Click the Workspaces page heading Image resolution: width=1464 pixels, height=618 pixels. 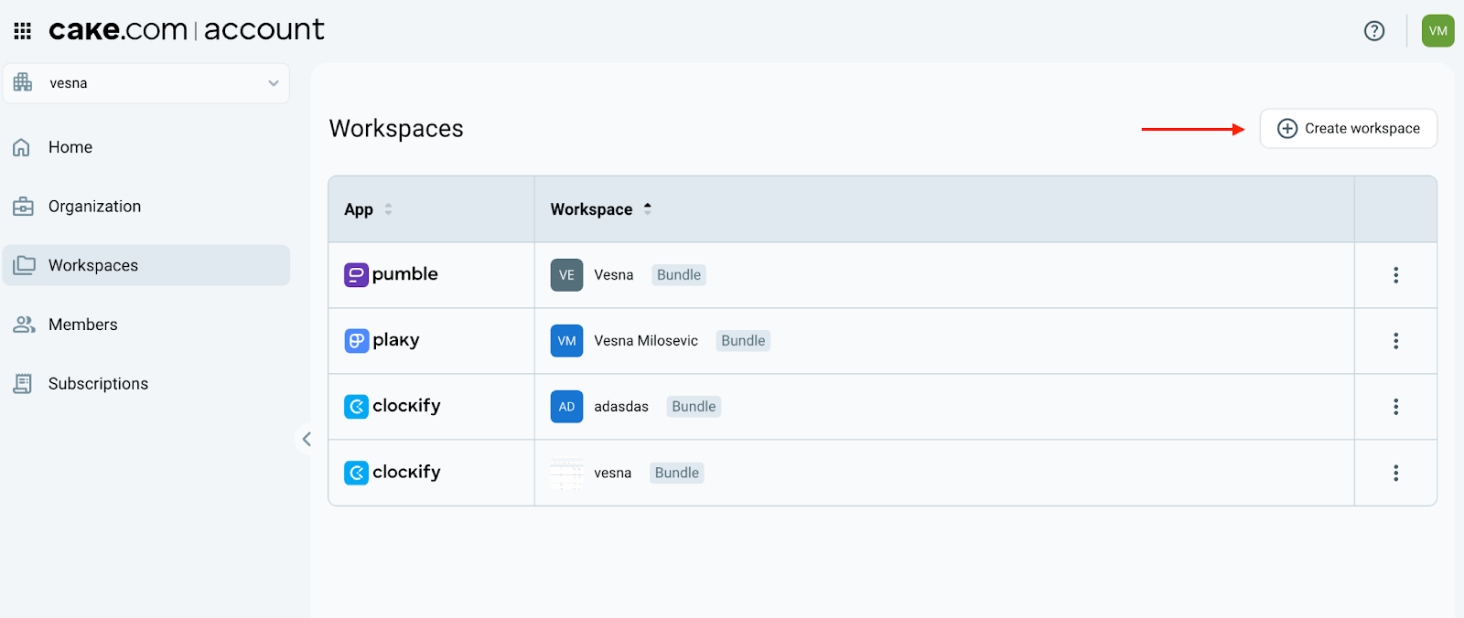coord(396,129)
